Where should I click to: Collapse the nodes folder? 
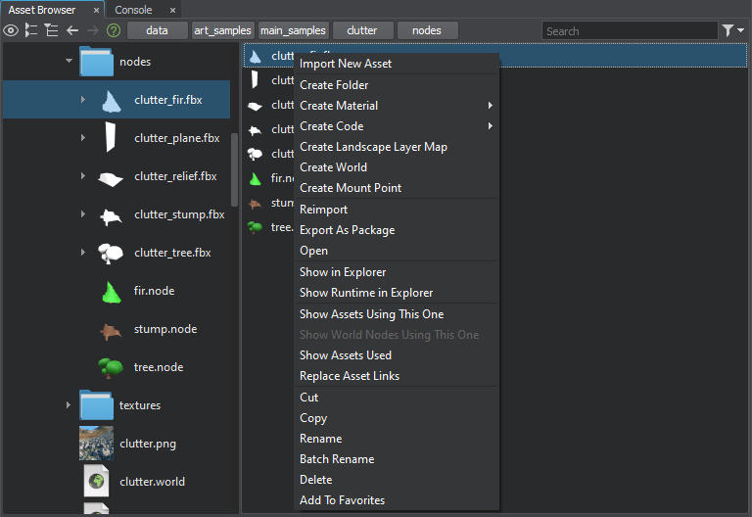pyautogui.click(x=69, y=62)
